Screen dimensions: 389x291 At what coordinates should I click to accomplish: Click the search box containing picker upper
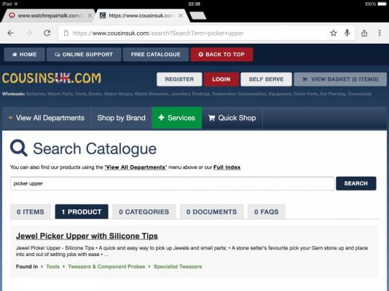pos(172,183)
